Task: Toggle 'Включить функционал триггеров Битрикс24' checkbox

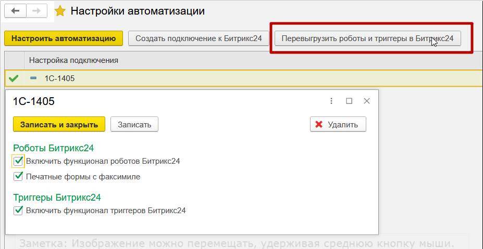Action: click(x=18, y=211)
